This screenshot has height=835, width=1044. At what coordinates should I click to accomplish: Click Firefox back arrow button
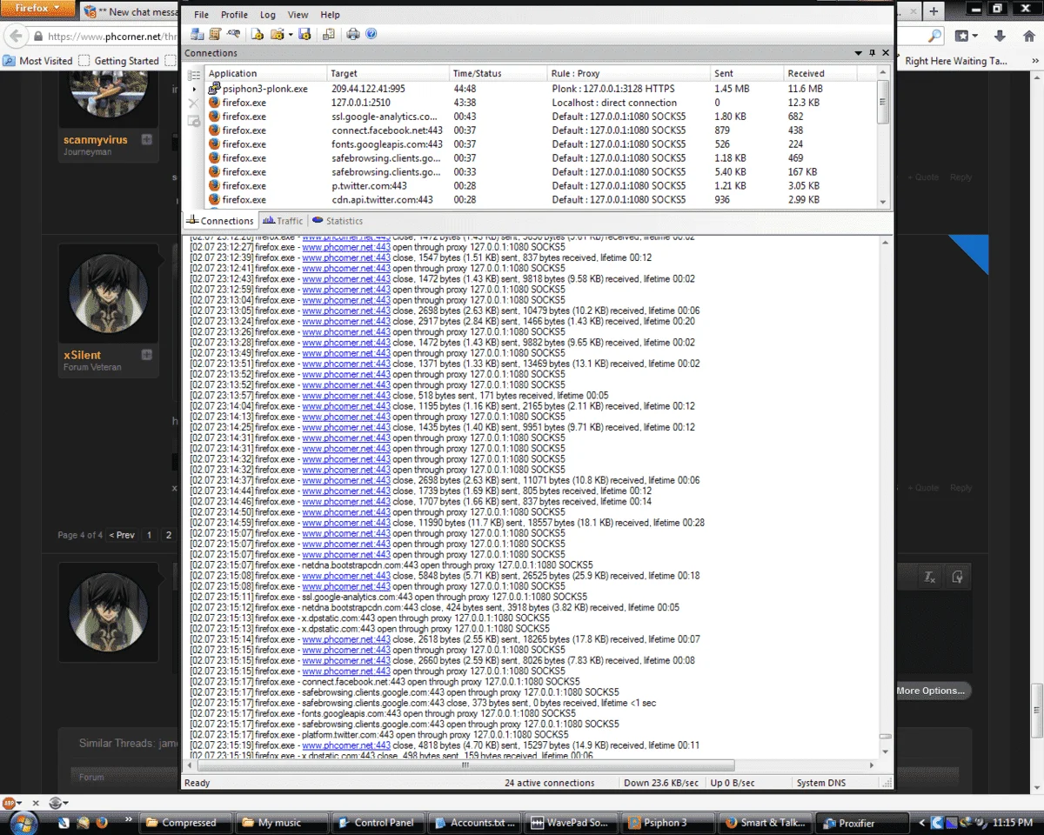[14, 37]
